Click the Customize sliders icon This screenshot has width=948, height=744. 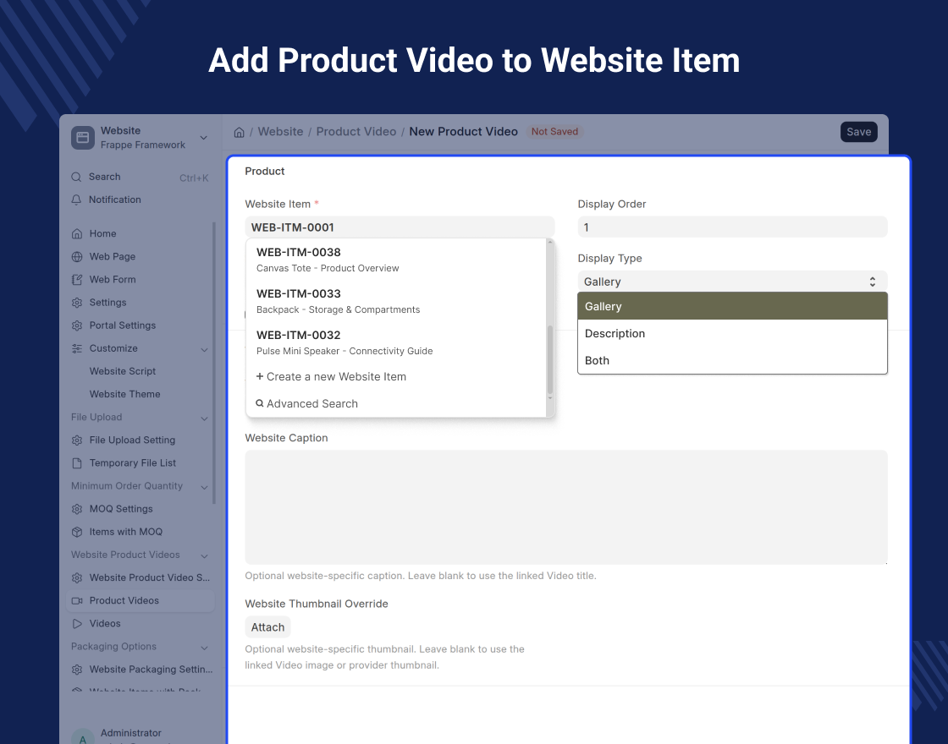(x=77, y=348)
